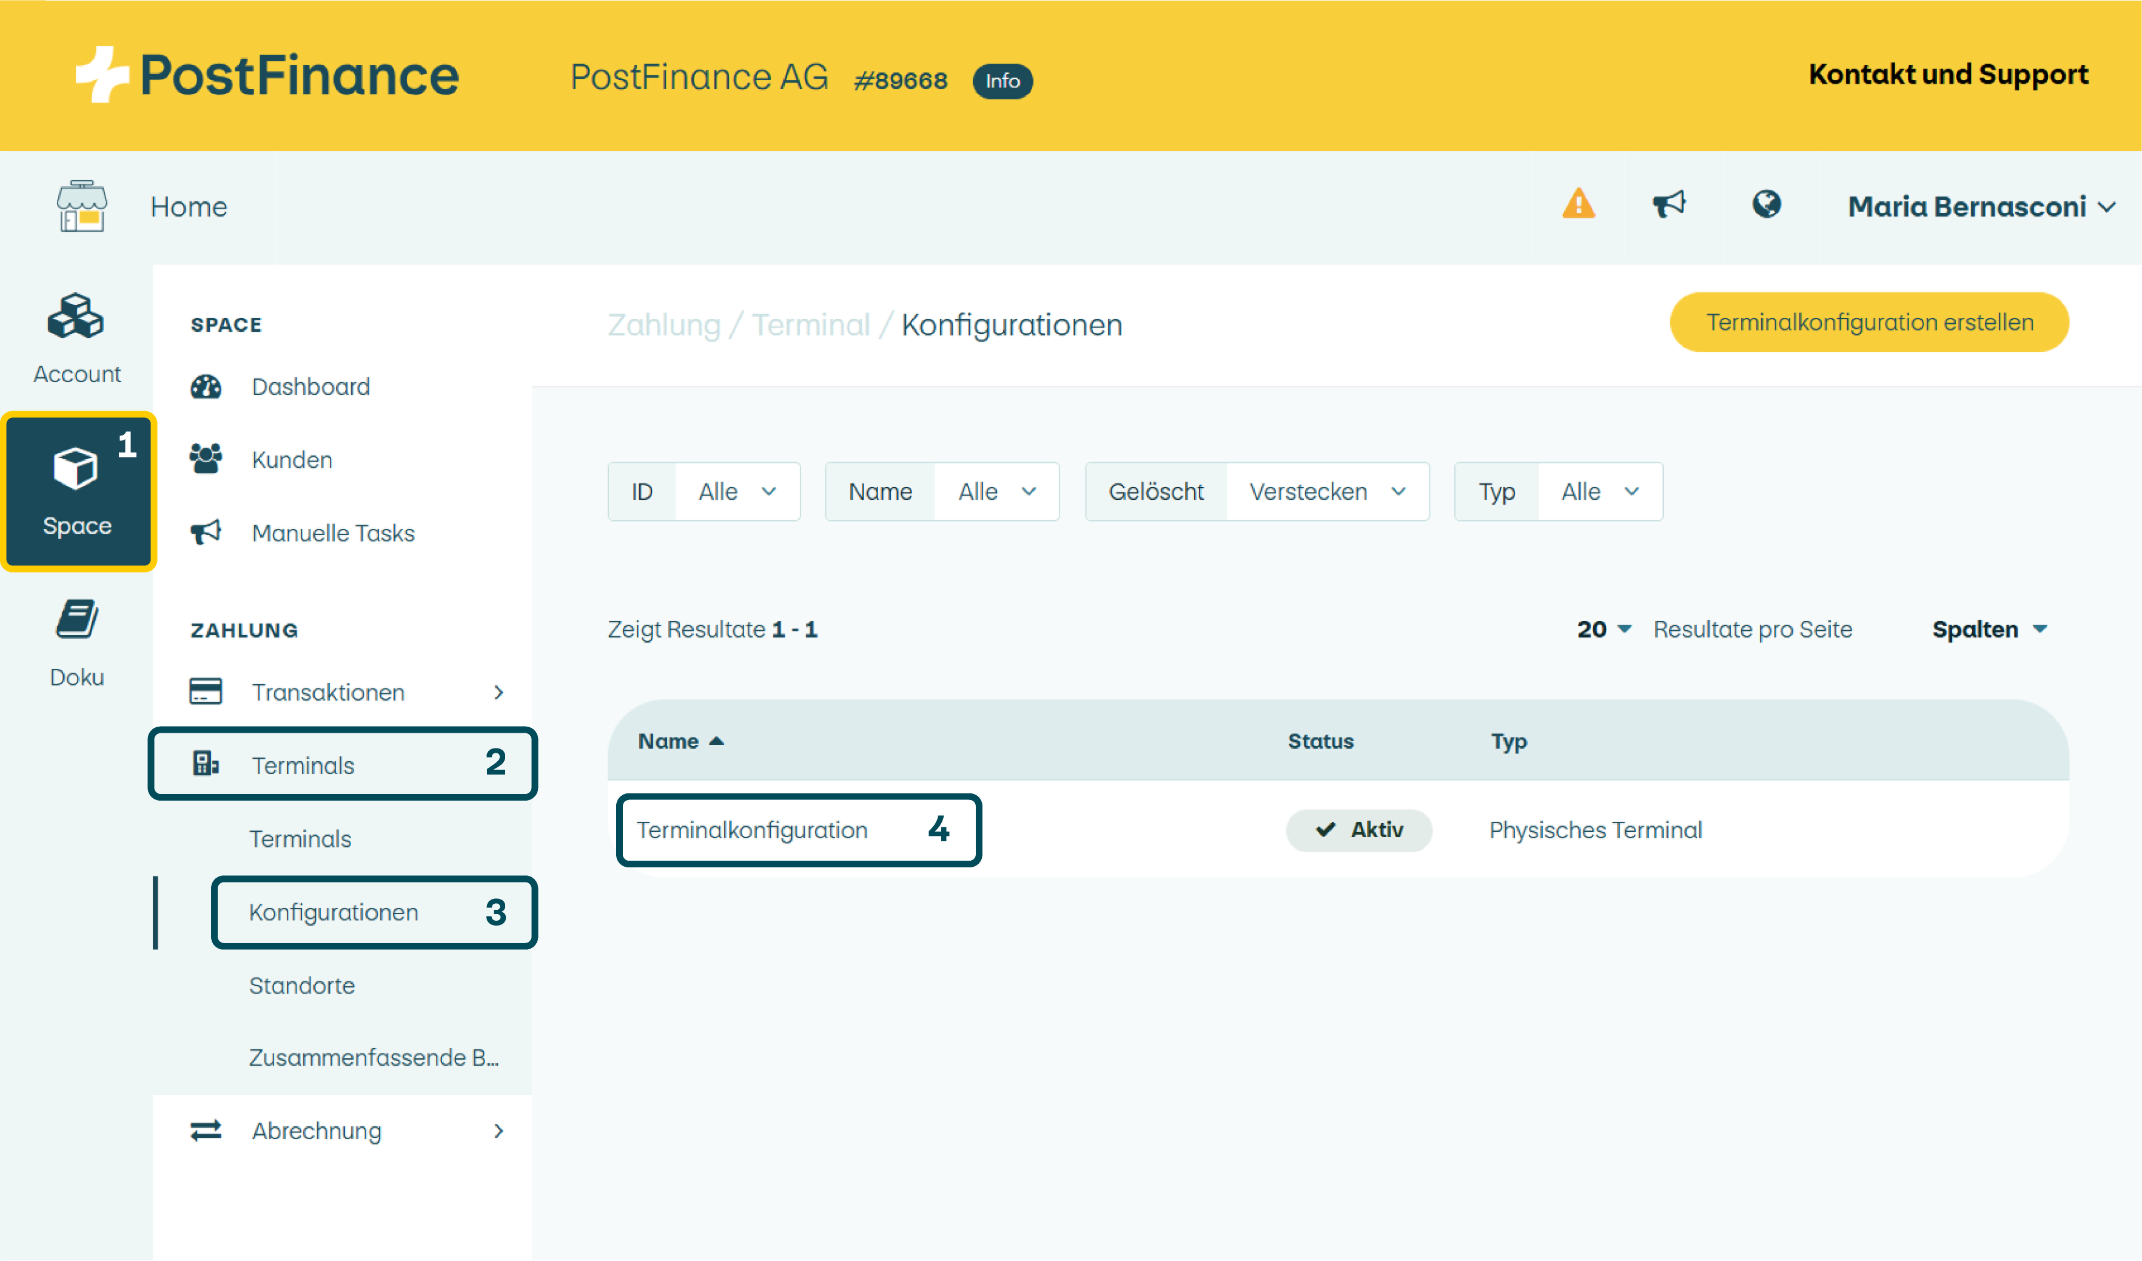The image size is (2142, 1261).
Task: Expand the Transaktionen submenu chevron
Action: coord(499,692)
